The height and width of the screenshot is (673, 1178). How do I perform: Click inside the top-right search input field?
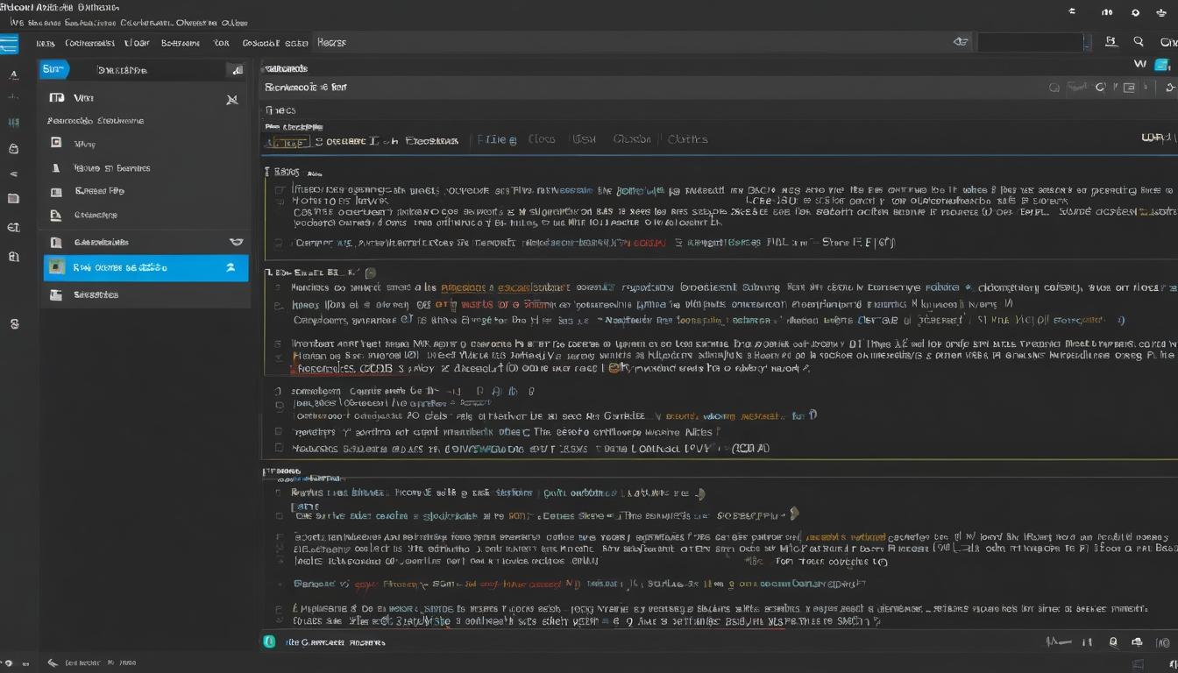pos(1030,42)
